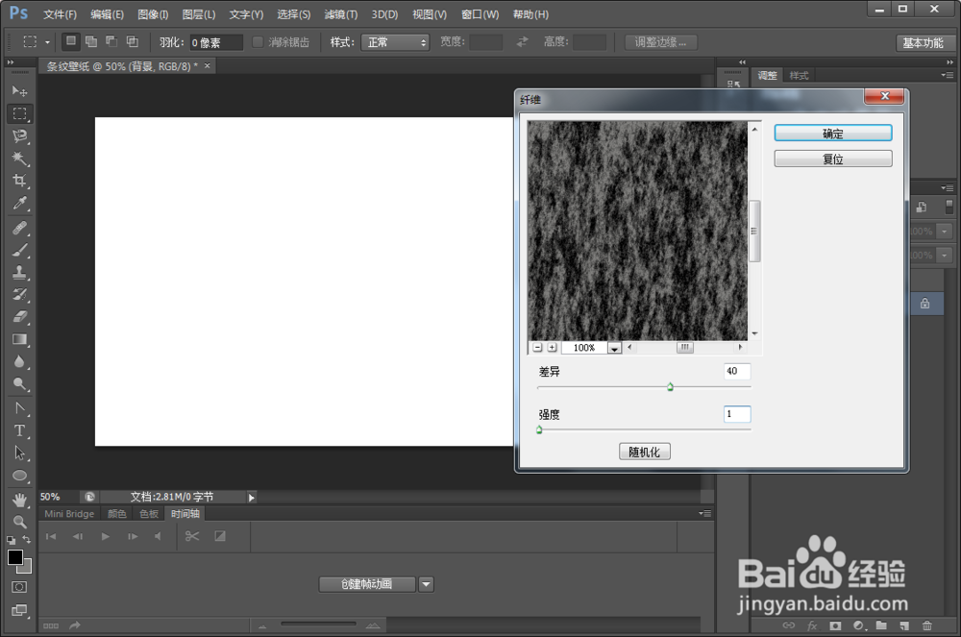Open the 基本功能 workspace switcher
The height and width of the screenshot is (637, 961).
pos(923,43)
